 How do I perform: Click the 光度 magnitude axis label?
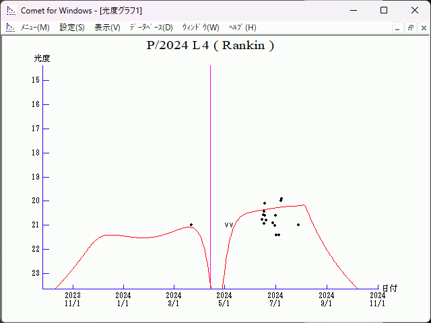pos(42,59)
